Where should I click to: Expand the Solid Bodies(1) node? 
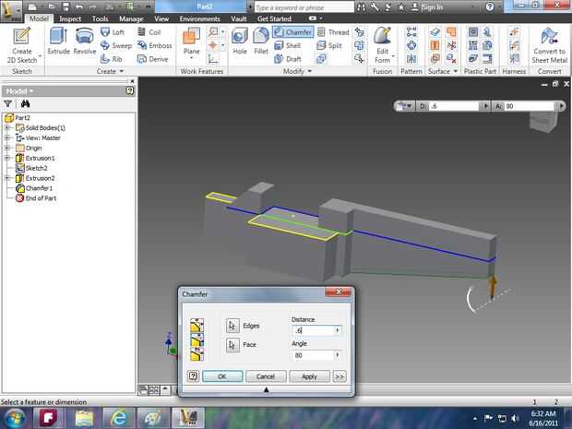coord(7,127)
